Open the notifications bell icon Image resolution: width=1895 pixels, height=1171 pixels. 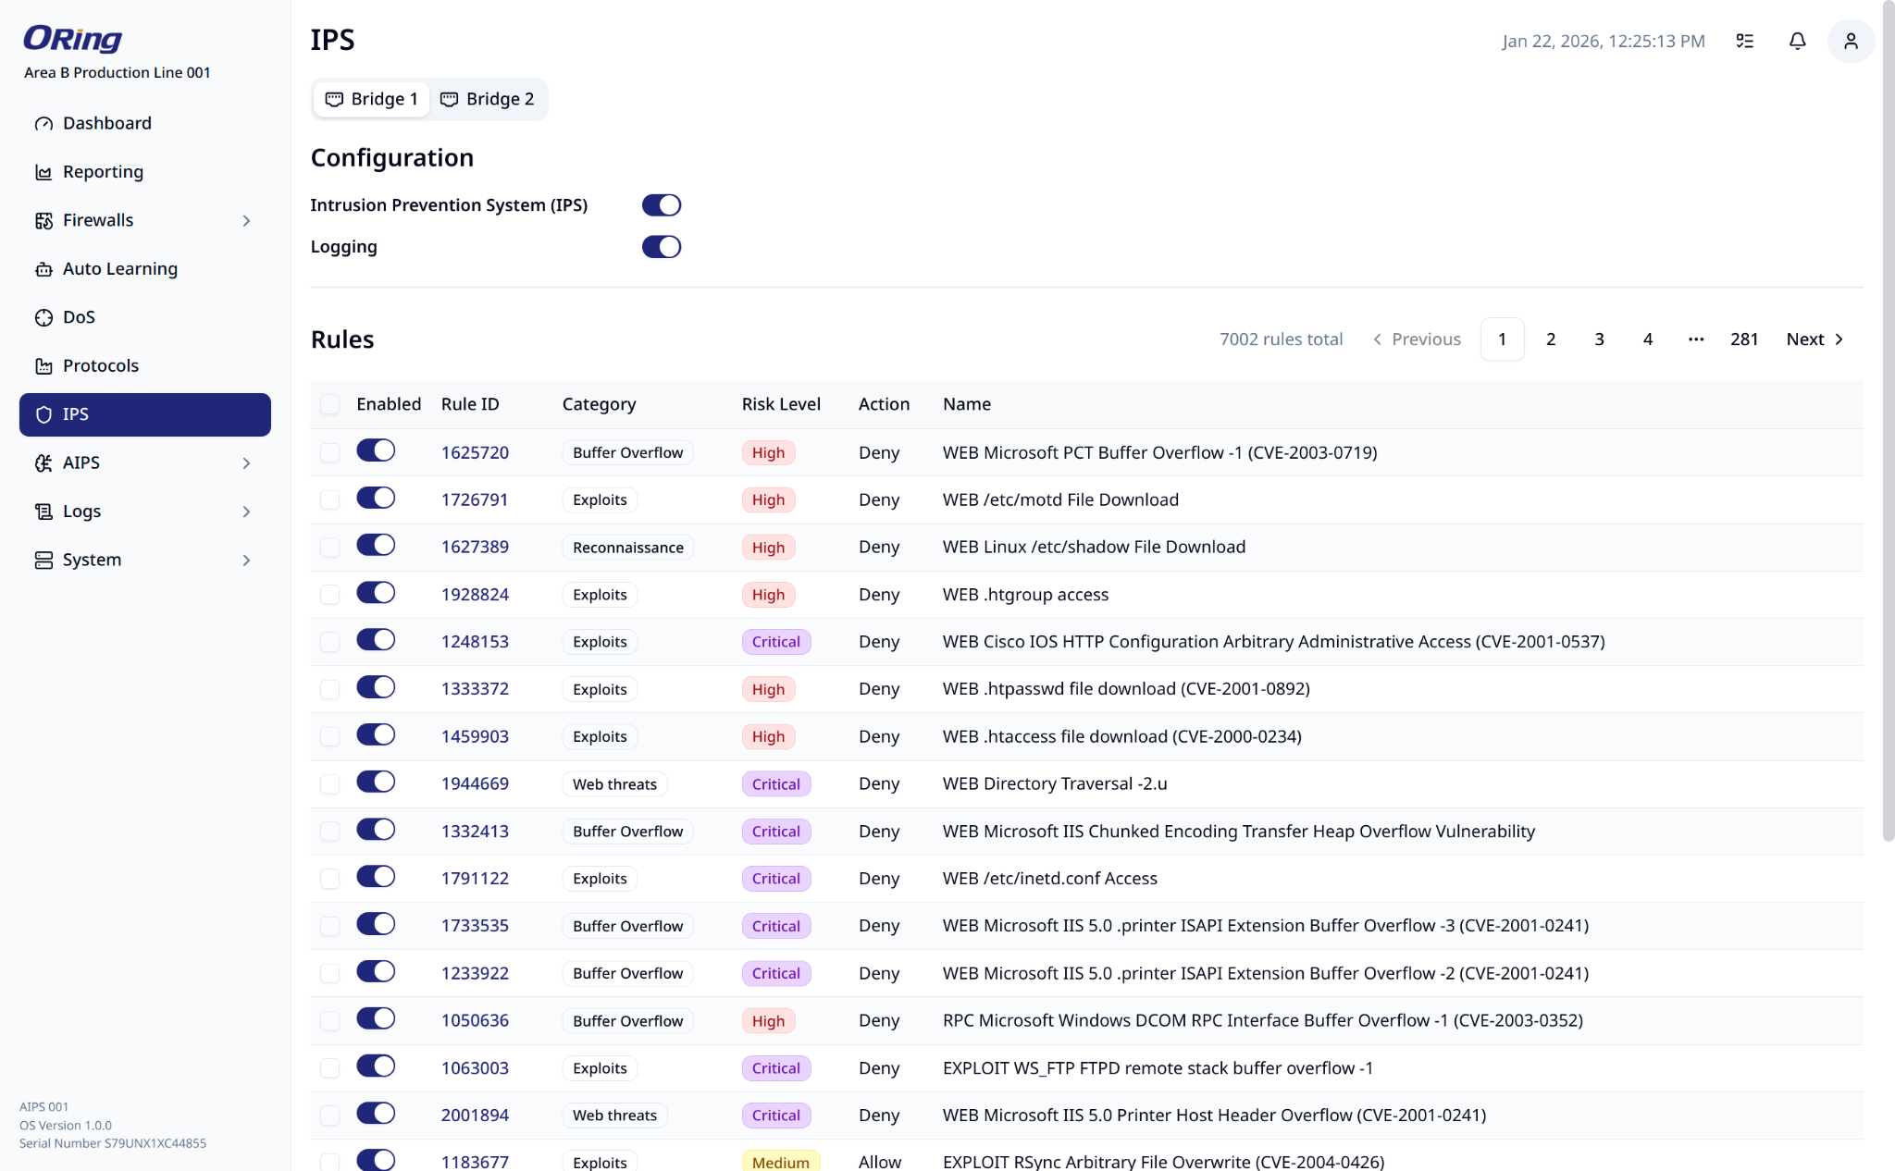tap(1797, 41)
